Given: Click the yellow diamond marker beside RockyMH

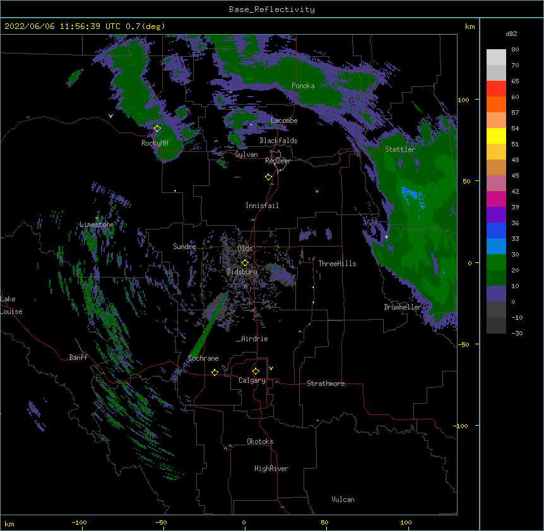Looking at the screenshot, I should pyautogui.click(x=157, y=129).
